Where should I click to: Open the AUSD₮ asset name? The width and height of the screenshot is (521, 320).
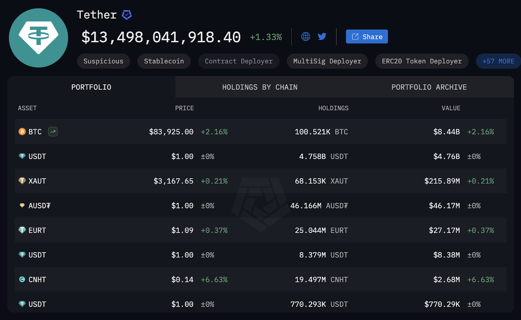pyautogui.click(x=39, y=206)
